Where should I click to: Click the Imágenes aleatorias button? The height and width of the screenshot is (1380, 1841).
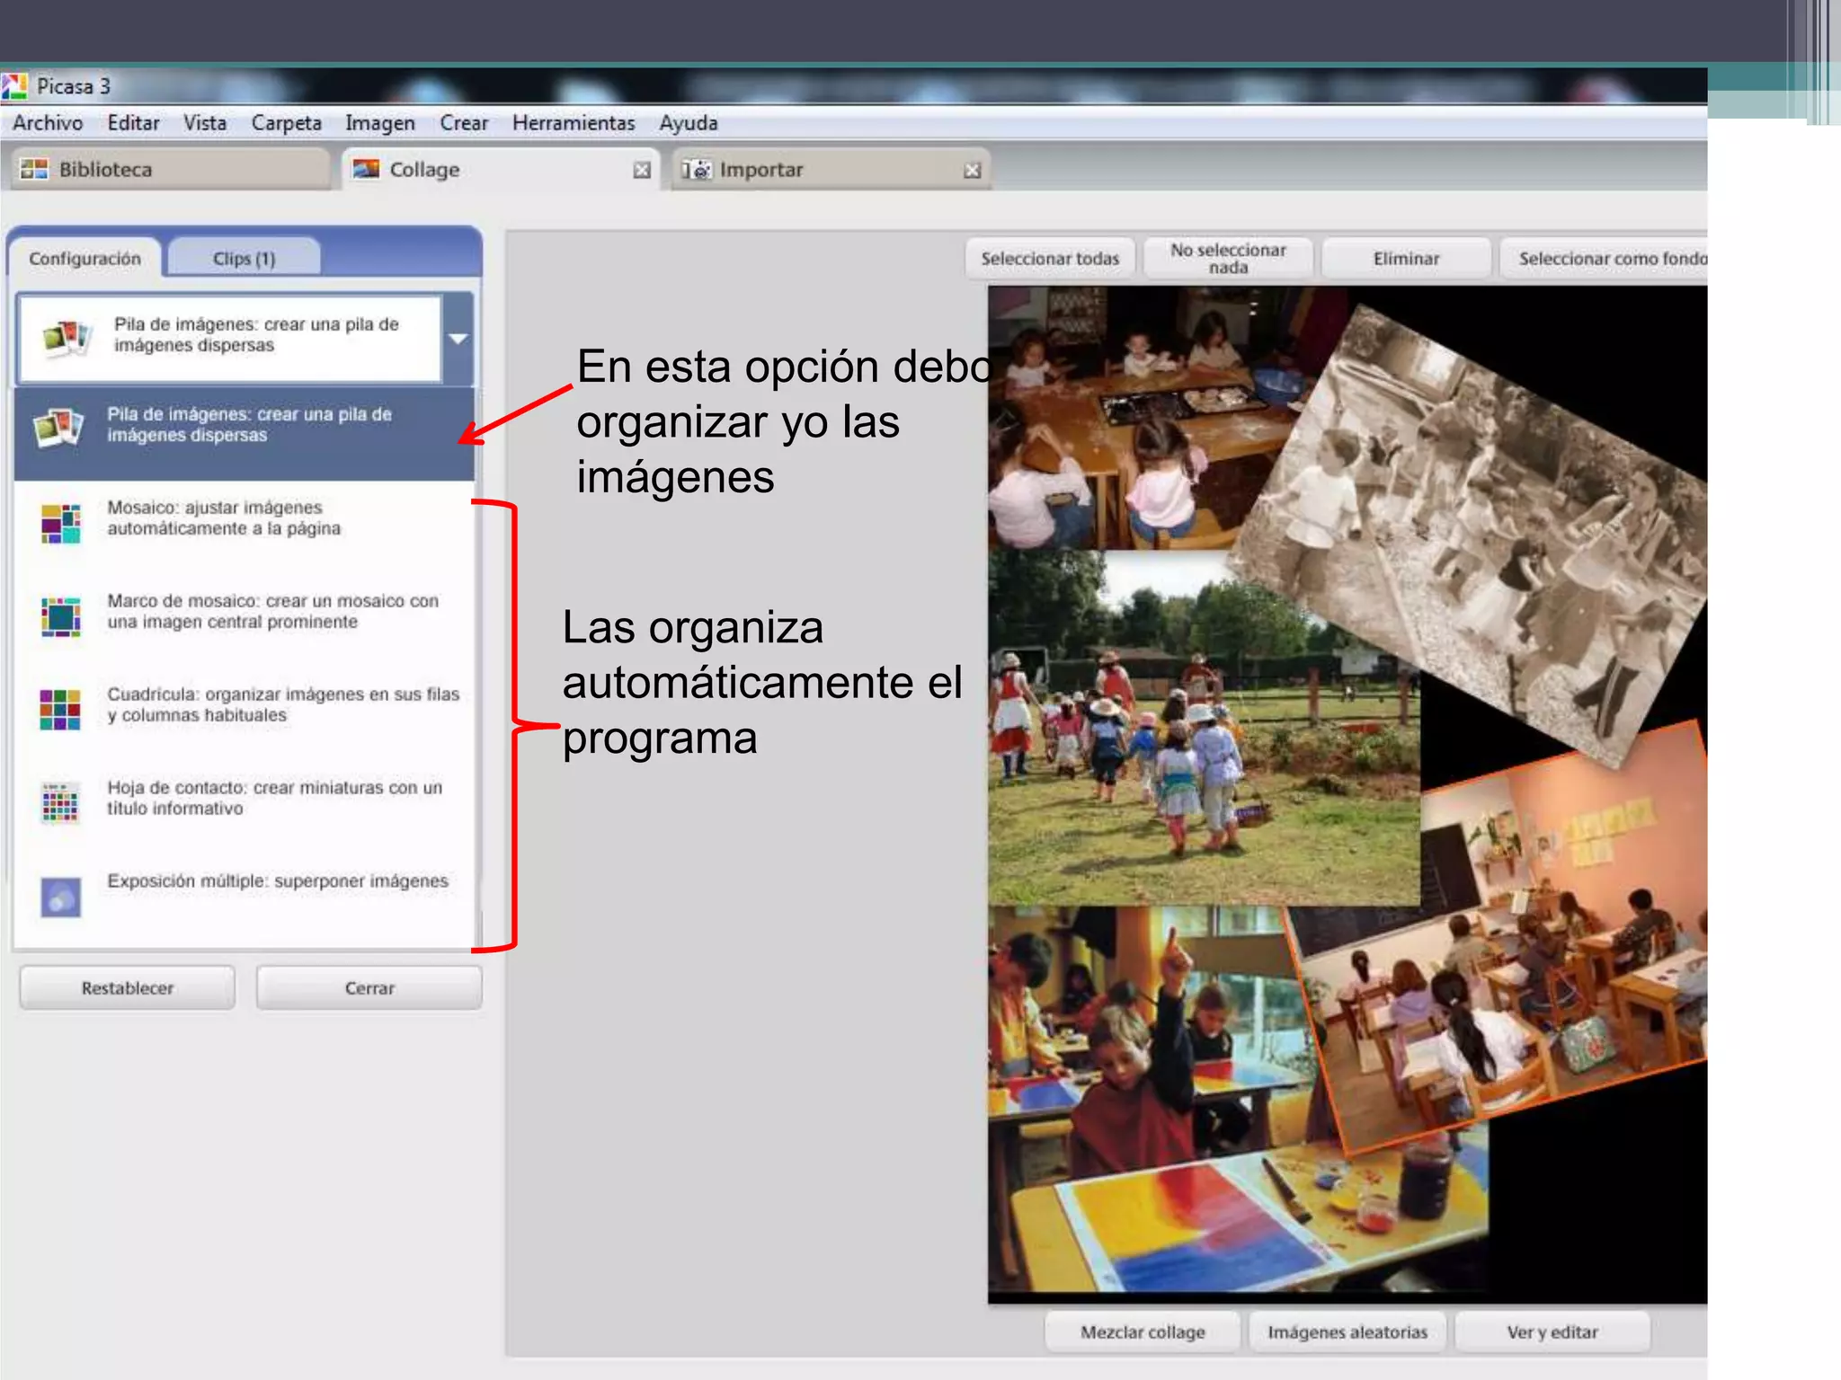tap(1347, 1332)
